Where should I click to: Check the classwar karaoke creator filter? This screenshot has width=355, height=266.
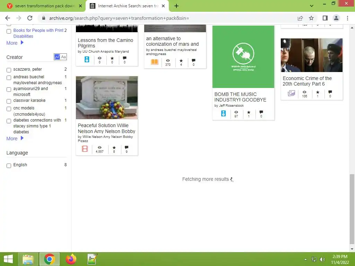click(9, 101)
